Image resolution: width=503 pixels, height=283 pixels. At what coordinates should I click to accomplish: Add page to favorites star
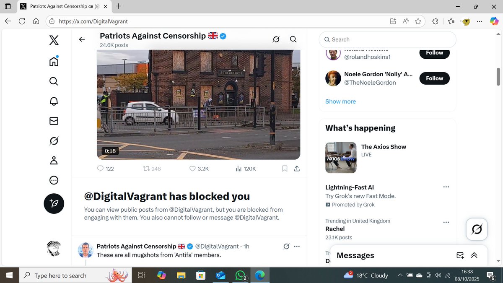click(418, 21)
